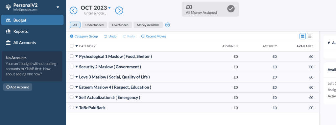Open the PersonalV2 budget menu arrow

(58, 7)
